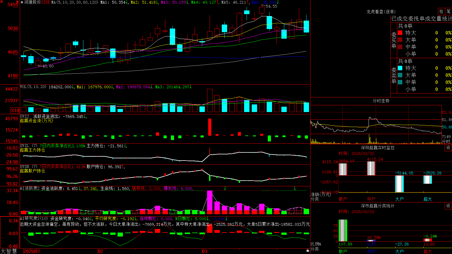Click the star icon beside 润建股份
Screen dimensions: 452x254
[x=22, y=2]
